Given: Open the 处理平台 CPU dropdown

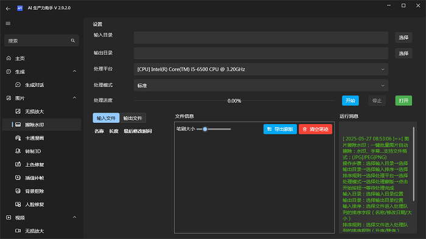Looking at the screenshot, I should point(261,69).
